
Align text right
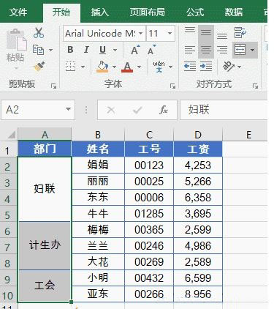click(x=222, y=50)
